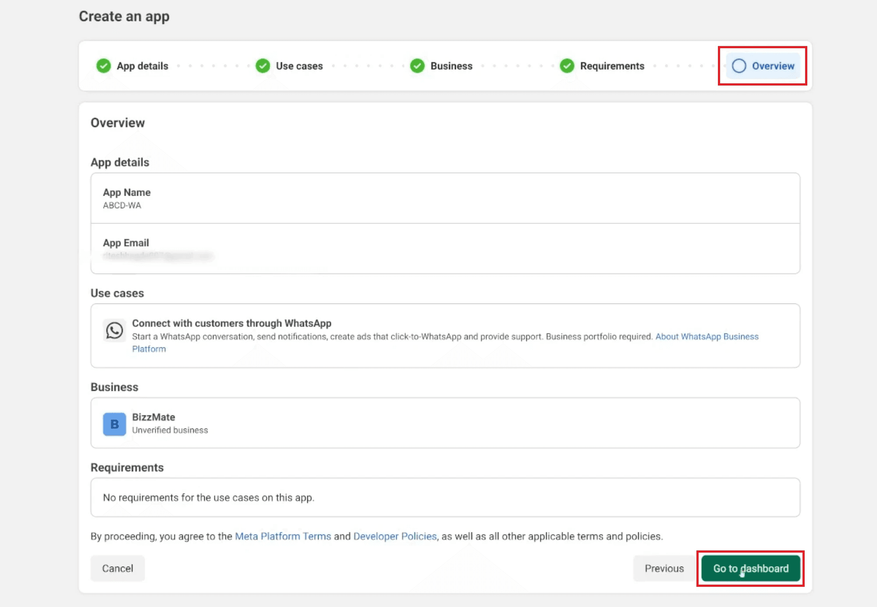
Task: Open the Requirements step
Action: pyautogui.click(x=612, y=66)
